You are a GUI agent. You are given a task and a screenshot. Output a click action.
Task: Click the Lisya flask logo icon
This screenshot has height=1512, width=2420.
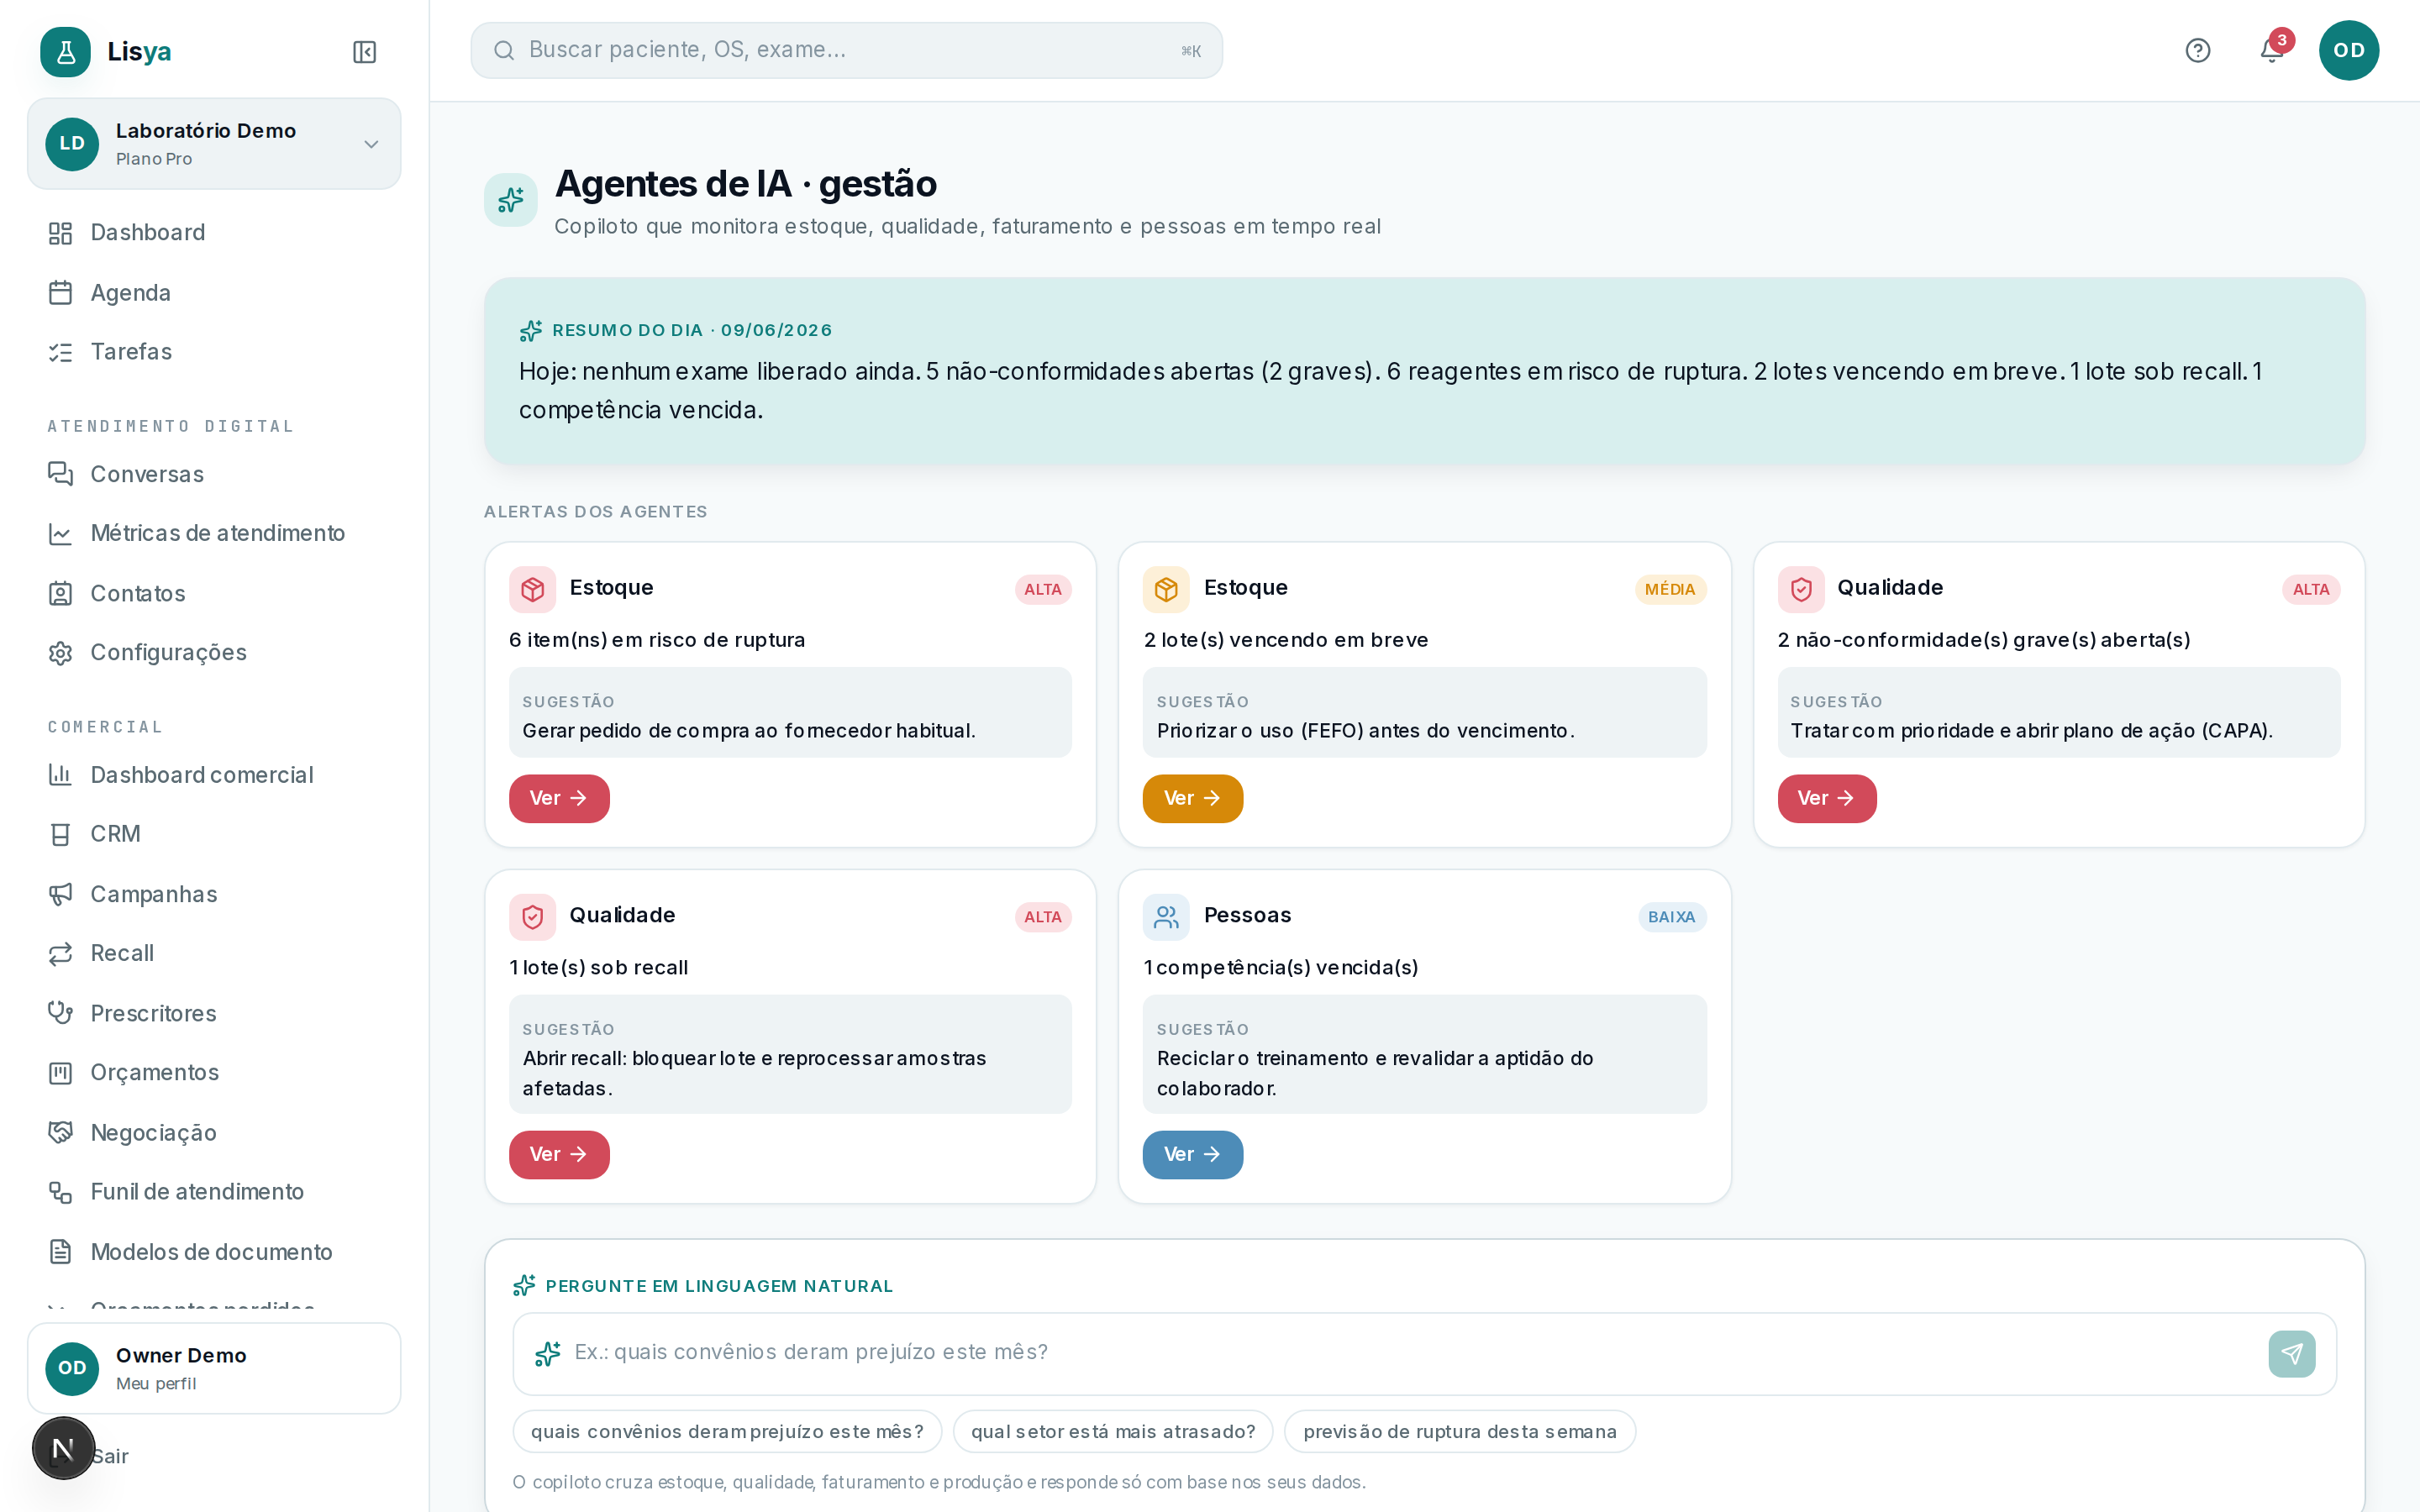[66, 52]
